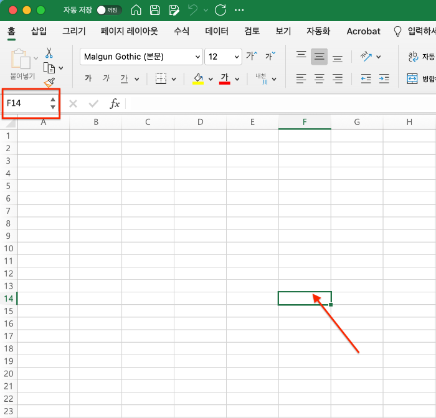Click the lightbulb tell-me icon
Image resolution: width=436 pixels, height=418 pixels.
(x=397, y=31)
